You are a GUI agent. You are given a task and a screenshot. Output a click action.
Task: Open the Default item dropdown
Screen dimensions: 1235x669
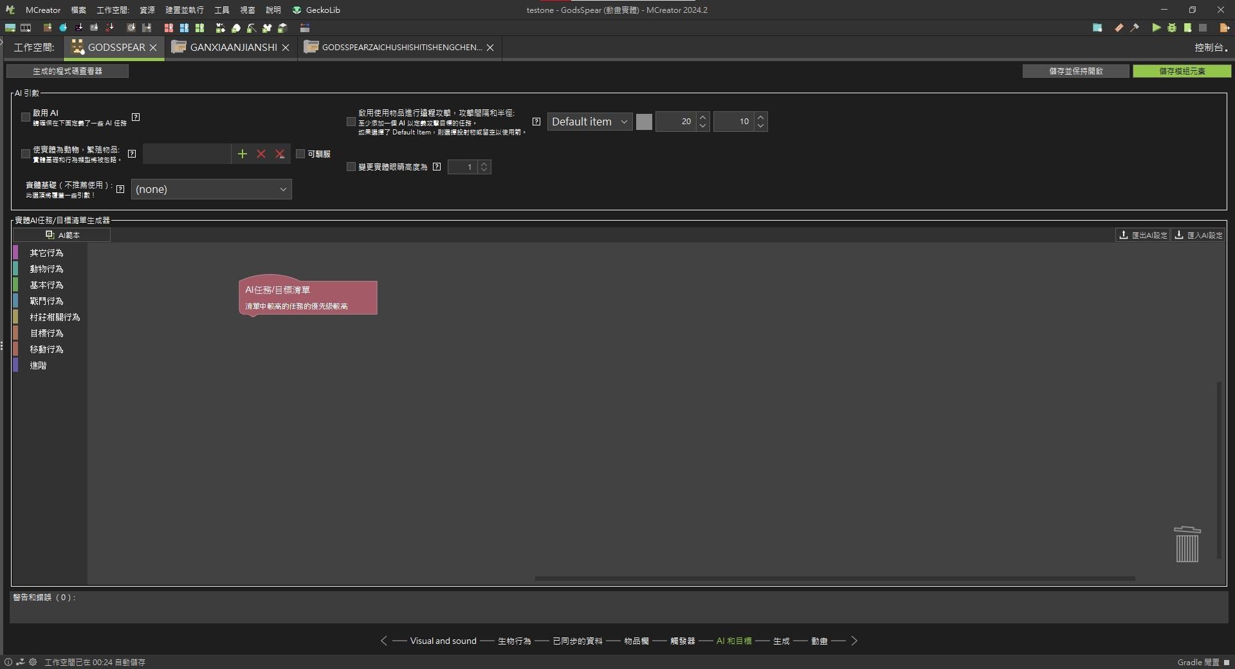tap(589, 122)
